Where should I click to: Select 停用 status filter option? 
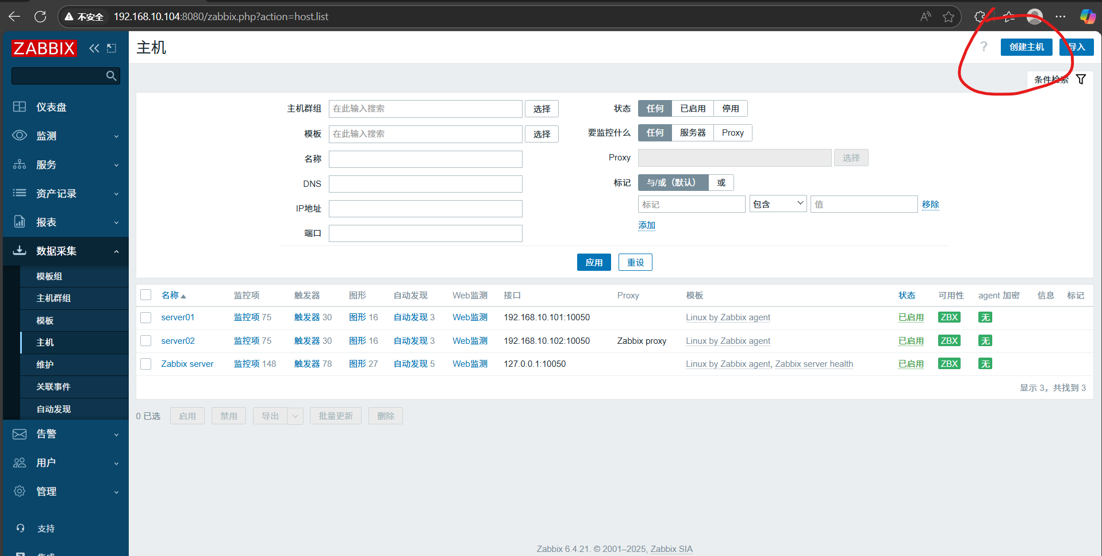click(731, 109)
